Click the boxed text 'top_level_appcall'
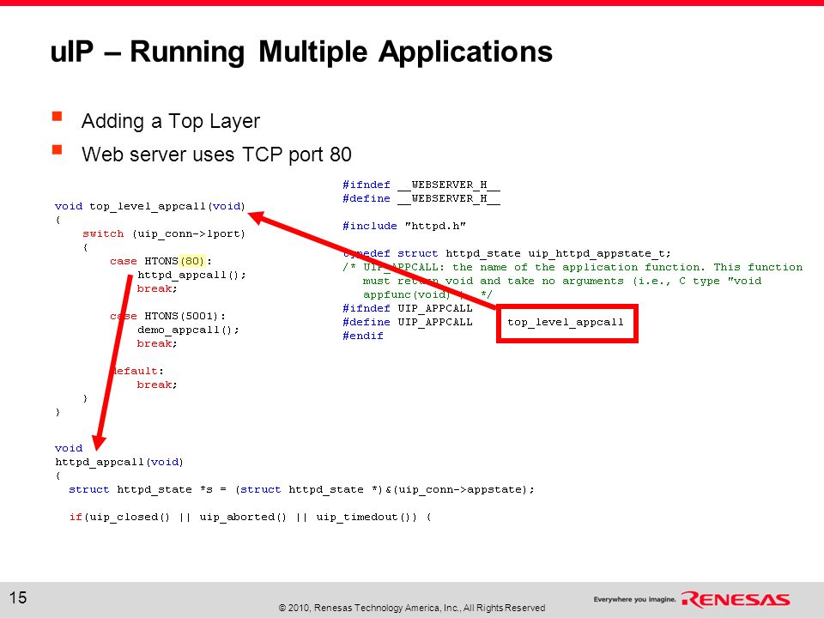This screenshot has height=618, width=824. click(x=566, y=322)
